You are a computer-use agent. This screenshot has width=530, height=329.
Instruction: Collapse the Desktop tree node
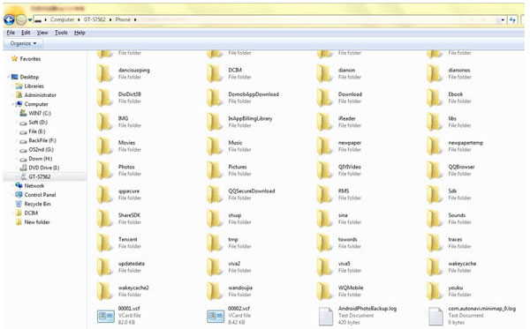pos(9,77)
